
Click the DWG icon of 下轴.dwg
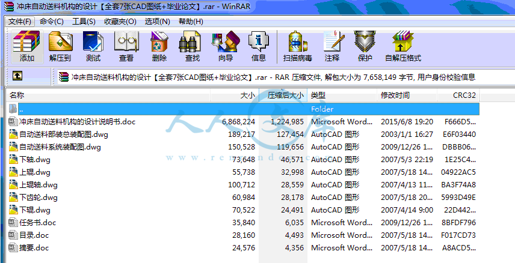13,160
